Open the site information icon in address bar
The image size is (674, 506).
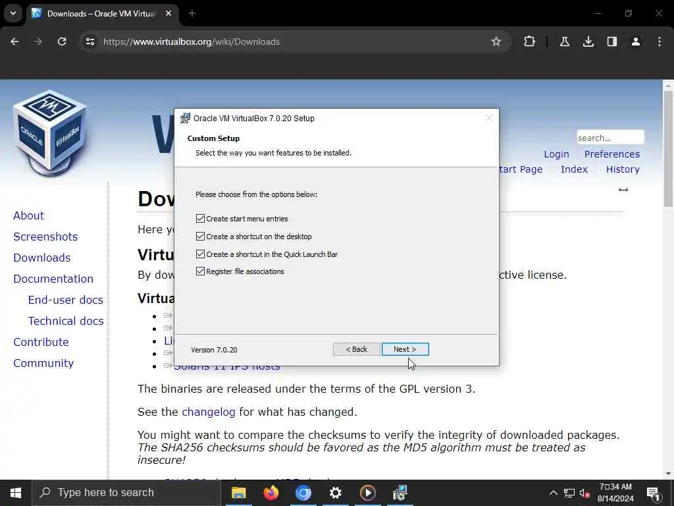(90, 42)
